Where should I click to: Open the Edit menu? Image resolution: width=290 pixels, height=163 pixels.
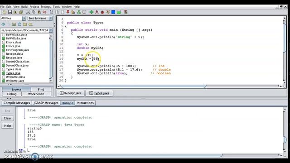click(x=9, y=7)
